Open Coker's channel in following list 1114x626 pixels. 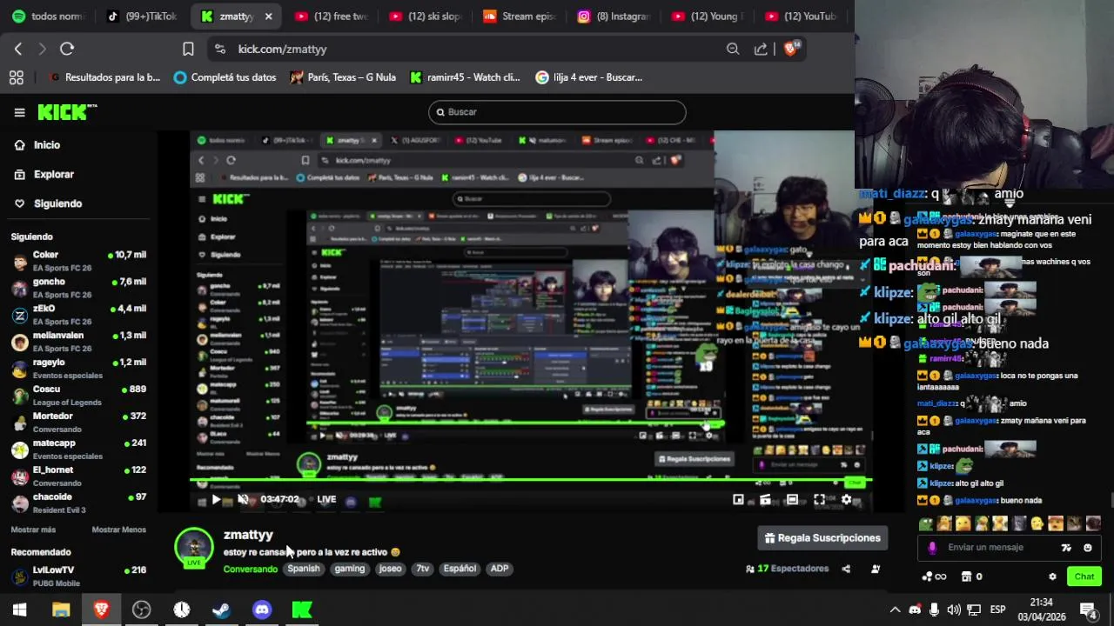tap(78, 261)
